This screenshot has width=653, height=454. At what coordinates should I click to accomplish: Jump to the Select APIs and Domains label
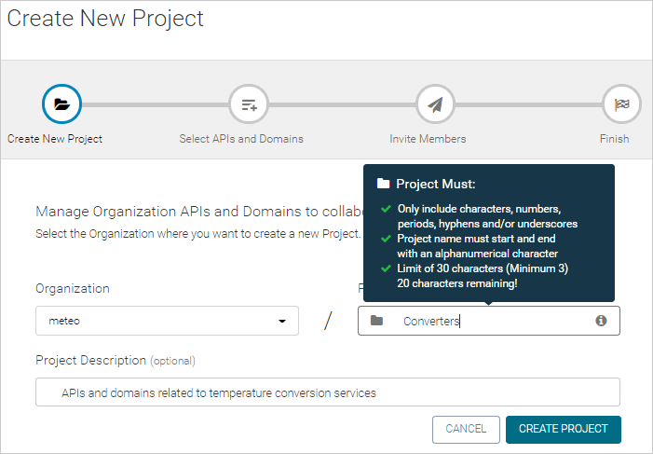241,139
